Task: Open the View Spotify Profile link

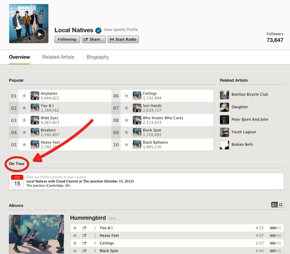Action: [121, 29]
